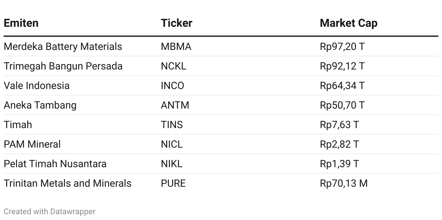The width and height of the screenshot is (442, 220).
Task: Click the Ticker column header
Action: pos(176,23)
